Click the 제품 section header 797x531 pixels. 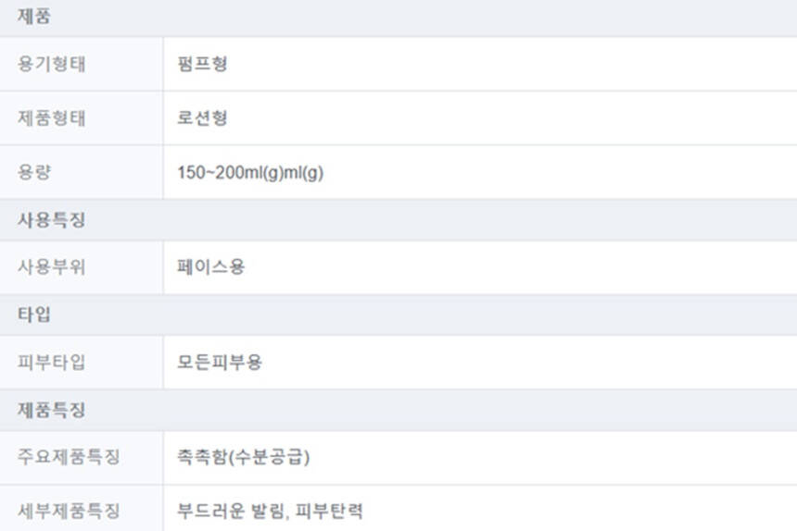34,18
